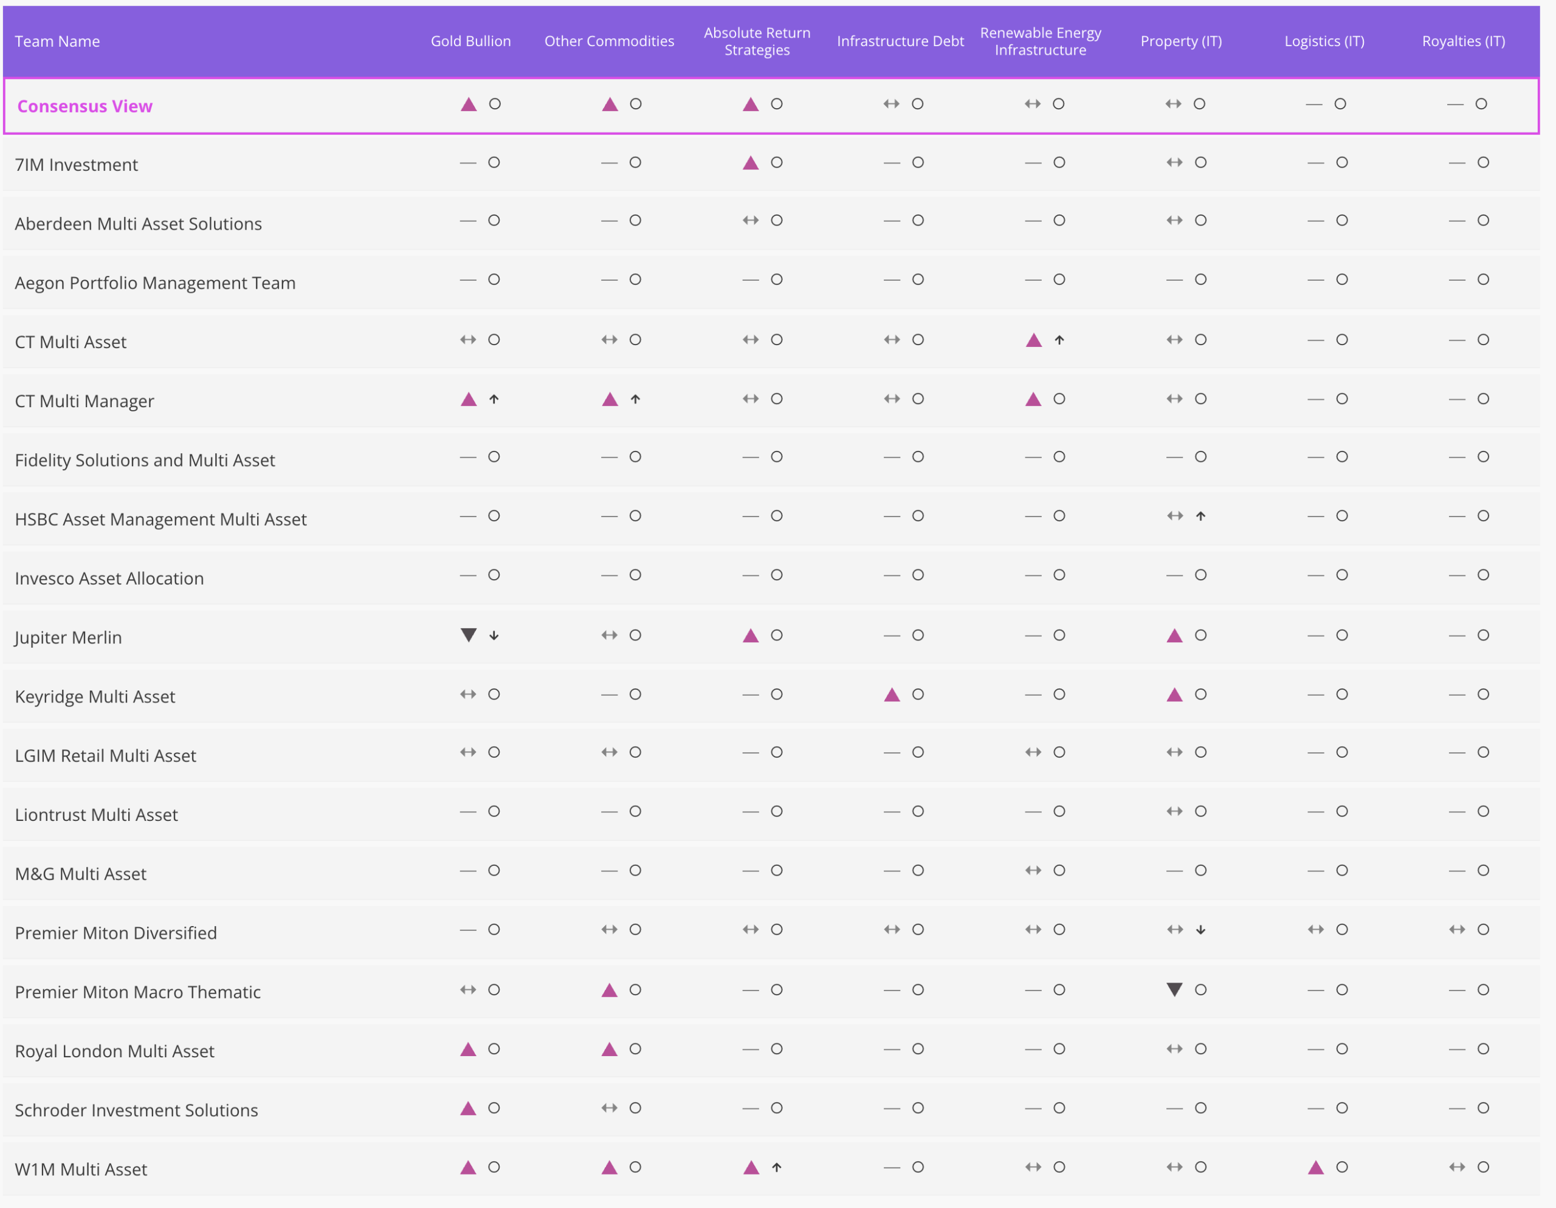Click W1M Multi Asset Logistics up triangle
1556x1208 pixels.
[x=1316, y=1167]
